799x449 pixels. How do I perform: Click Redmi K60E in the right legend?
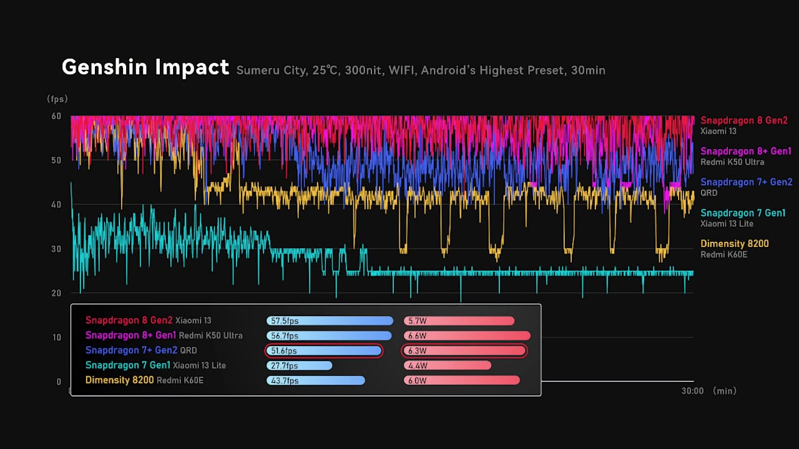(x=723, y=254)
